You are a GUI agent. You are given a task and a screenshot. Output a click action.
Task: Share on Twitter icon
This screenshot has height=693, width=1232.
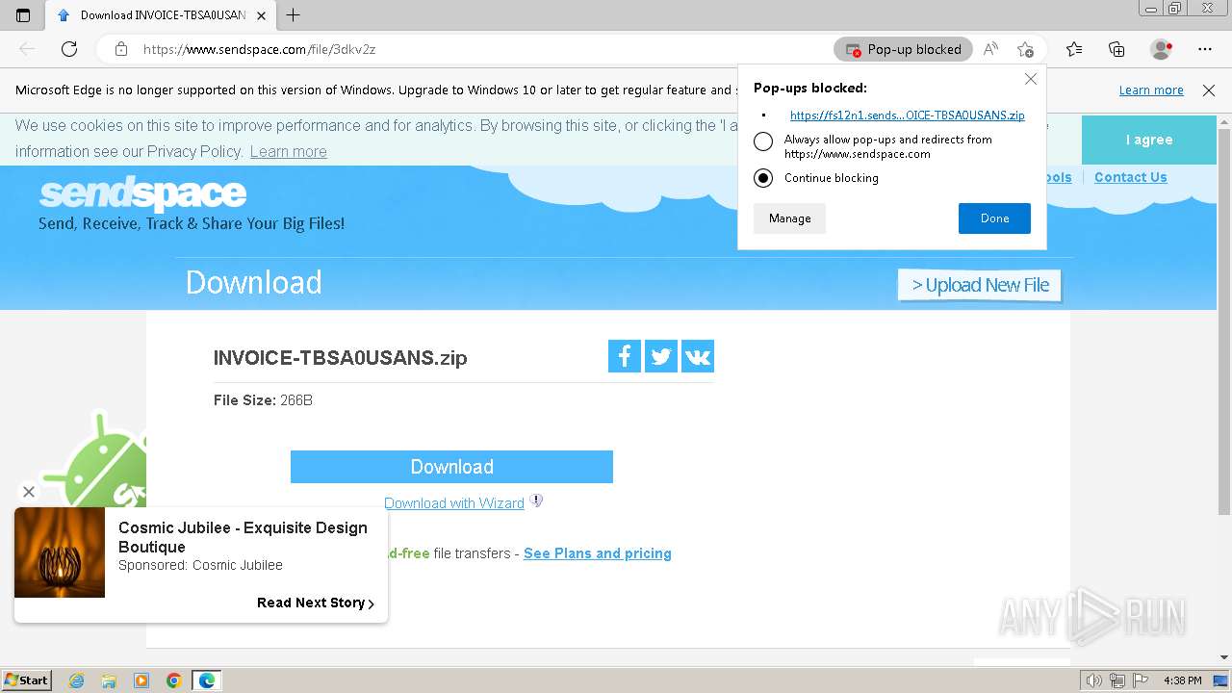pos(661,356)
